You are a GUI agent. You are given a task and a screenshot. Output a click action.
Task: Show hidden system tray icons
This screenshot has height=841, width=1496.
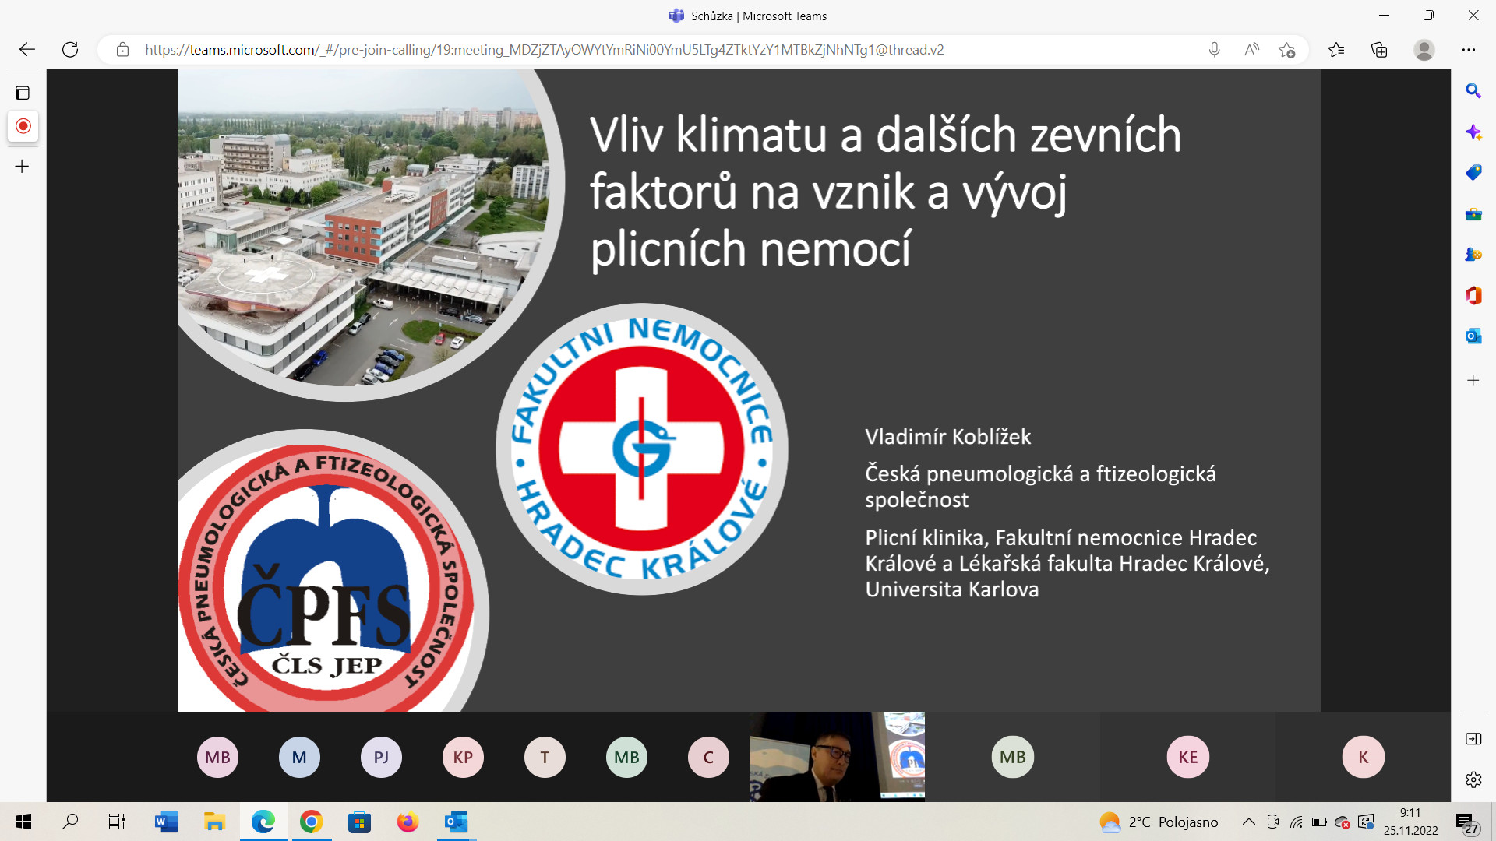[x=1248, y=822]
